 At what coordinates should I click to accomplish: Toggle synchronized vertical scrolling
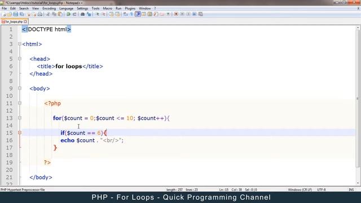(112, 14)
